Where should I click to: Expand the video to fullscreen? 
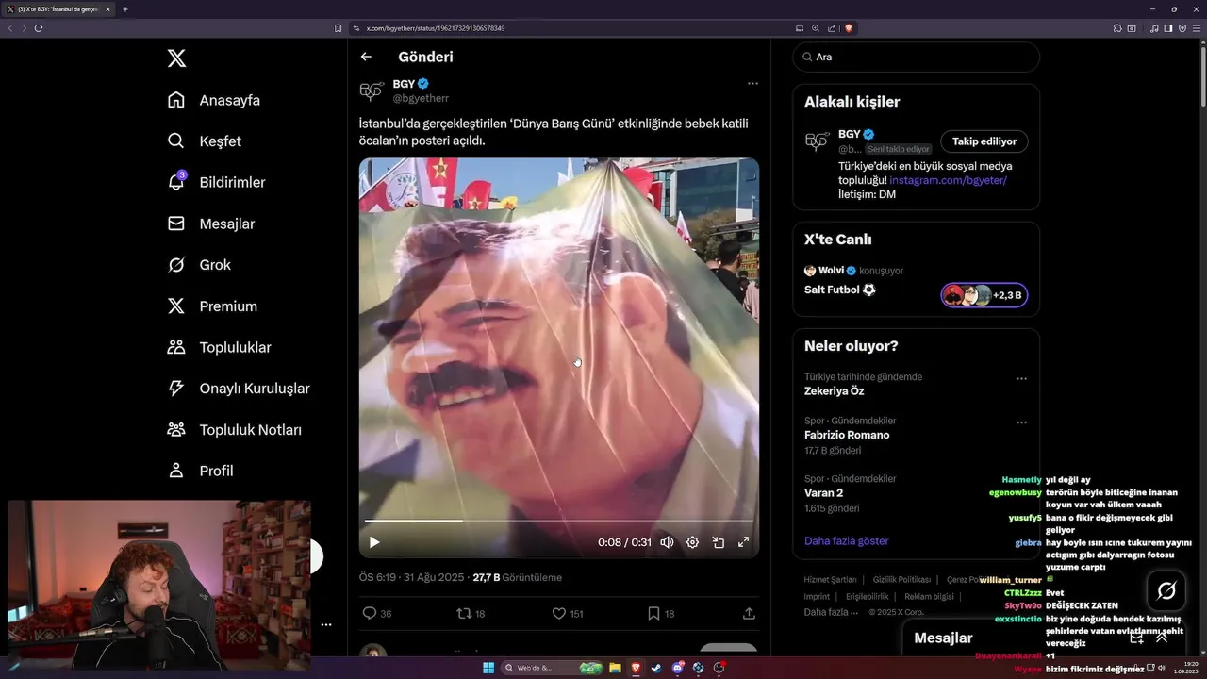743,542
